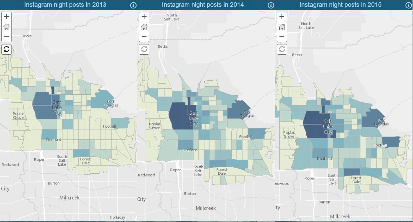
Task: Zoom in on the 2015 map
Action: pos(282,17)
